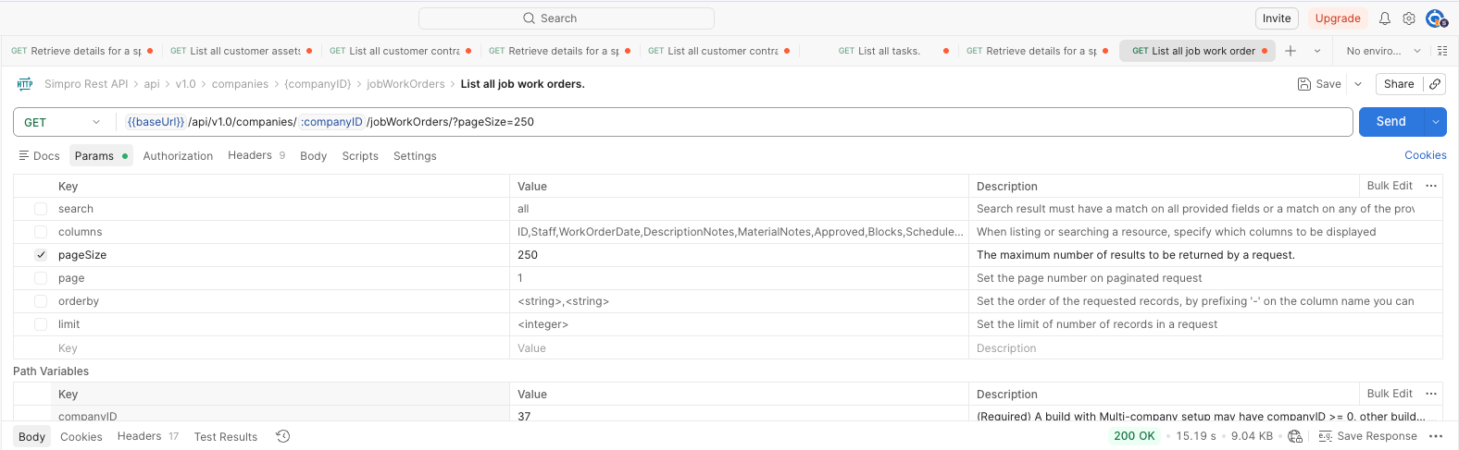
Task: Open the companies breadcrumb folder
Action: tap(240, 84)
